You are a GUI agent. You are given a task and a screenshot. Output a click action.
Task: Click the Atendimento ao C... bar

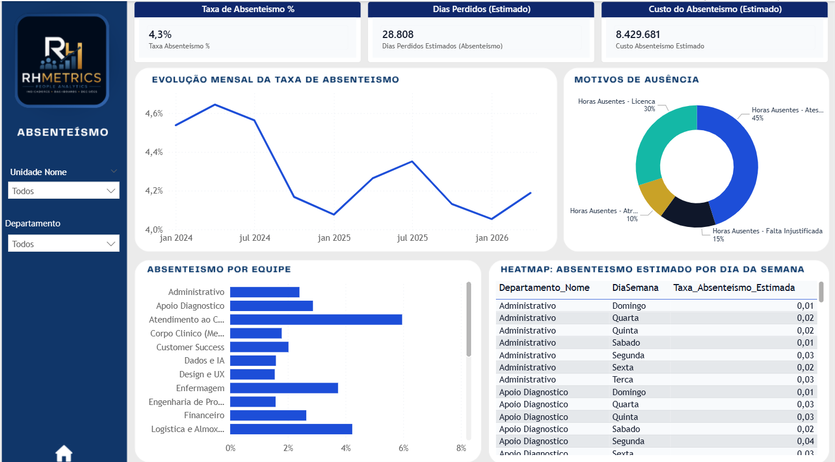pos(316,319)
